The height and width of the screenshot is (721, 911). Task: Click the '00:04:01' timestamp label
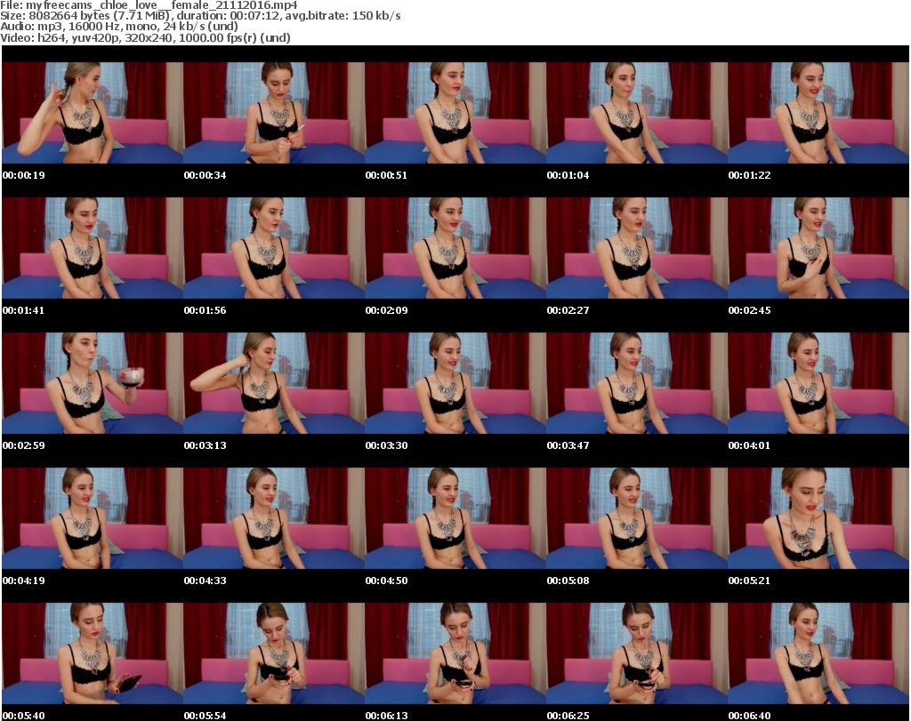click(749, 445)
